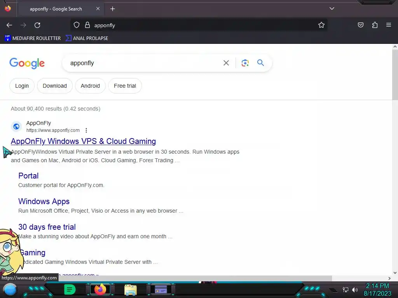Click the vertical page scrollbar thumb

[395, 75]
